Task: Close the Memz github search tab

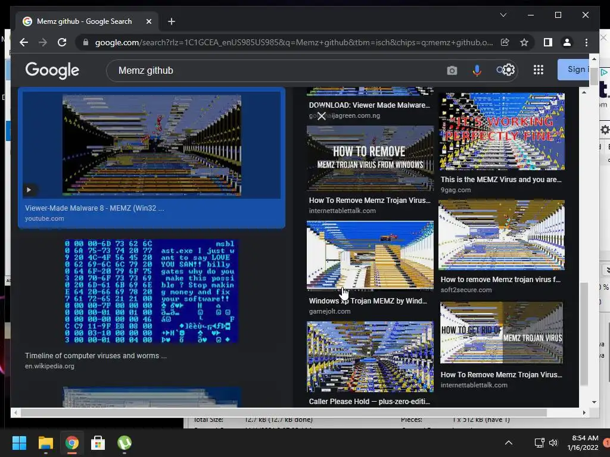Action: tap(148, 21)
